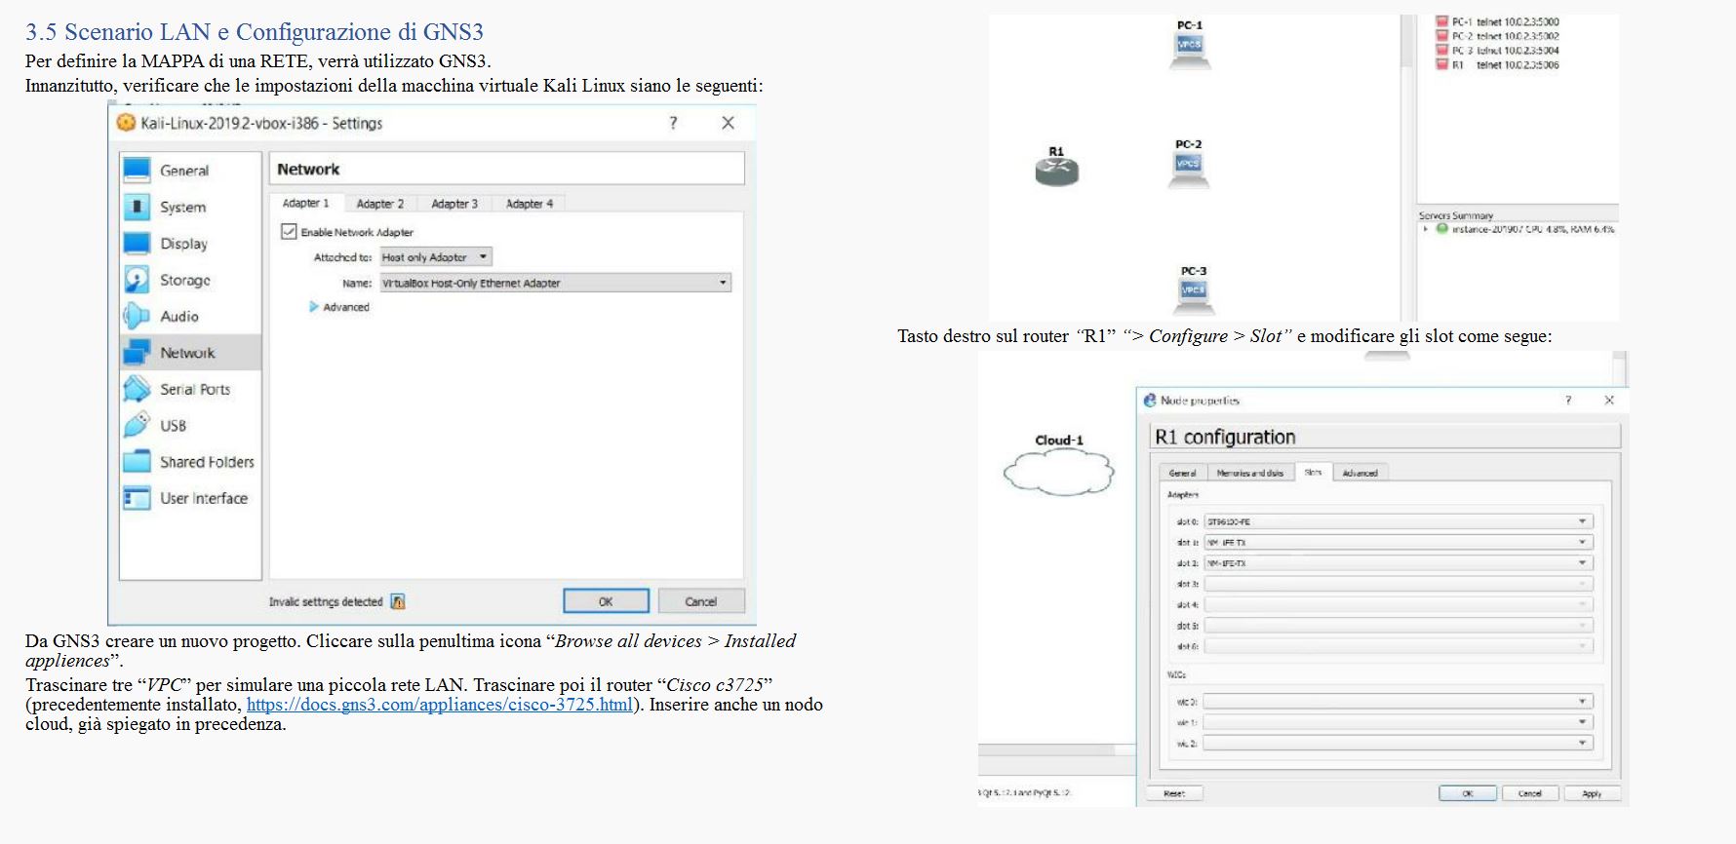This screenshot has width=1736, height=844.
Task: Select Network category in settings sidebar
Action: pos(190,353)
